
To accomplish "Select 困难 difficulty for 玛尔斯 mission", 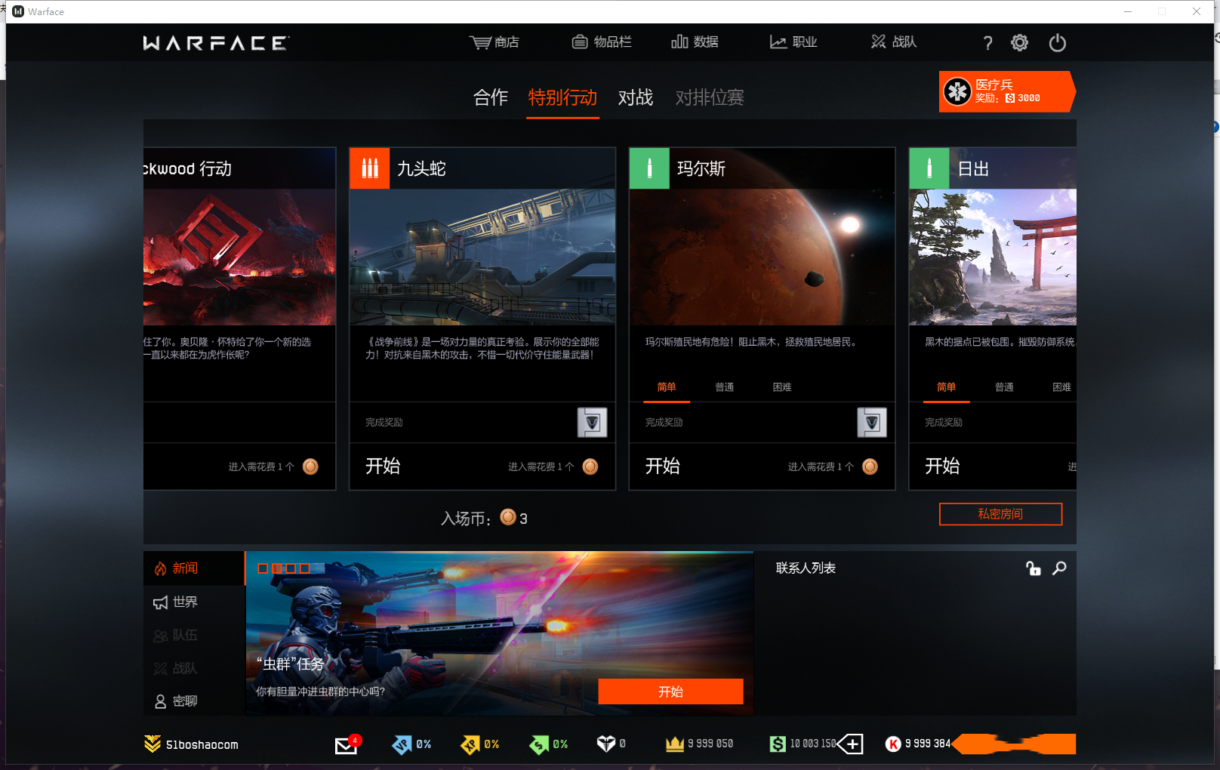I will point(781,387).
